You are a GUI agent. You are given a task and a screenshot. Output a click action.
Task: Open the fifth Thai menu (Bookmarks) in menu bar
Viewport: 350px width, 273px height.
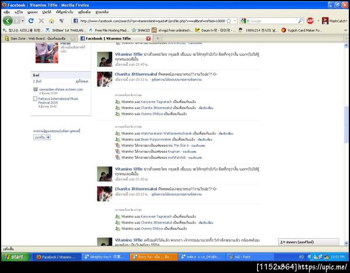click(64, 12)
